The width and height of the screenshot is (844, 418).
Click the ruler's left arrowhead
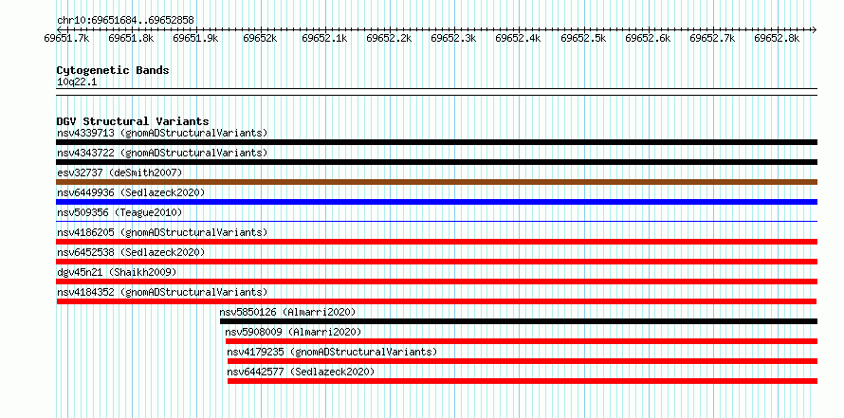point(59,29)
